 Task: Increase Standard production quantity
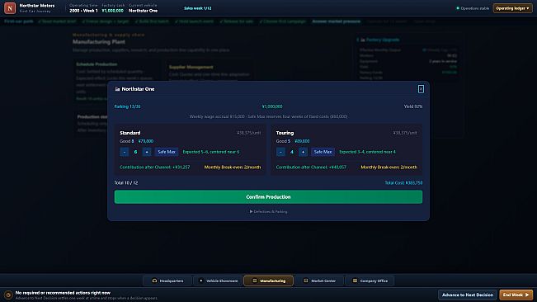[x=147, y=152]
